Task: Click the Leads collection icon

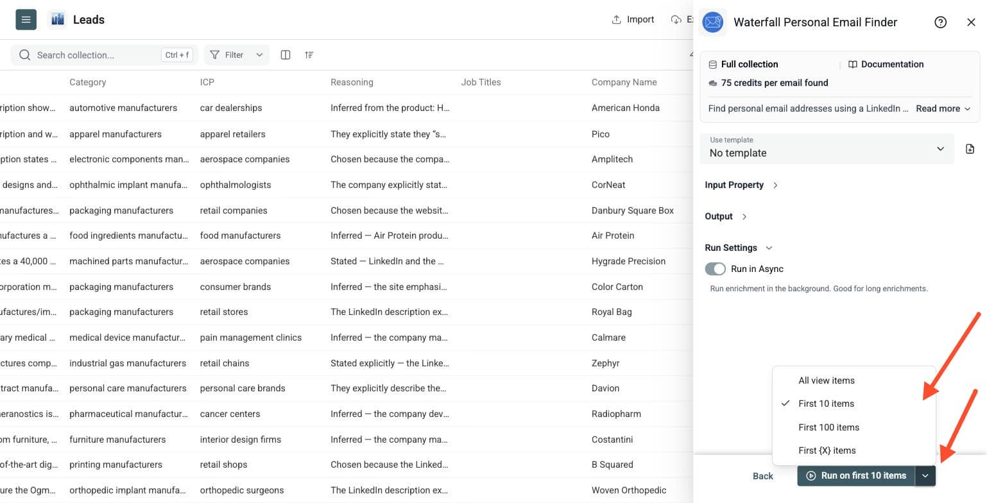Action: tap(57, 20)
